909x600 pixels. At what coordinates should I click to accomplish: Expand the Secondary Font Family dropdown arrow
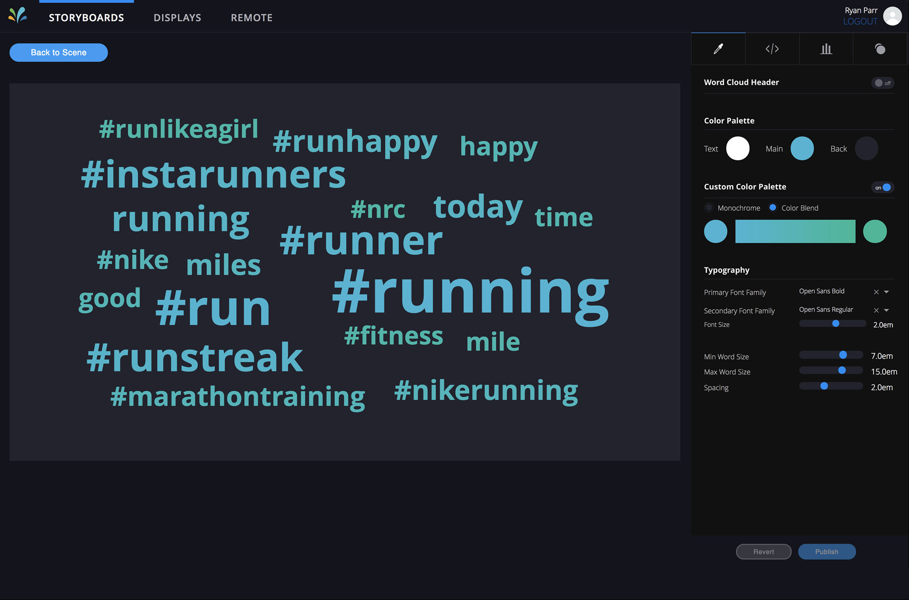pos(886,310)
